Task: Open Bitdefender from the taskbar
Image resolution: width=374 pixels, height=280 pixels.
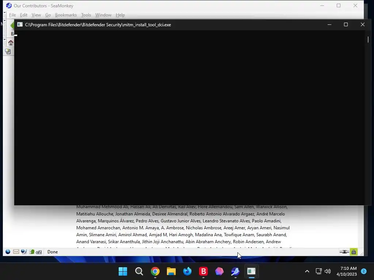Action: [203, 271]
